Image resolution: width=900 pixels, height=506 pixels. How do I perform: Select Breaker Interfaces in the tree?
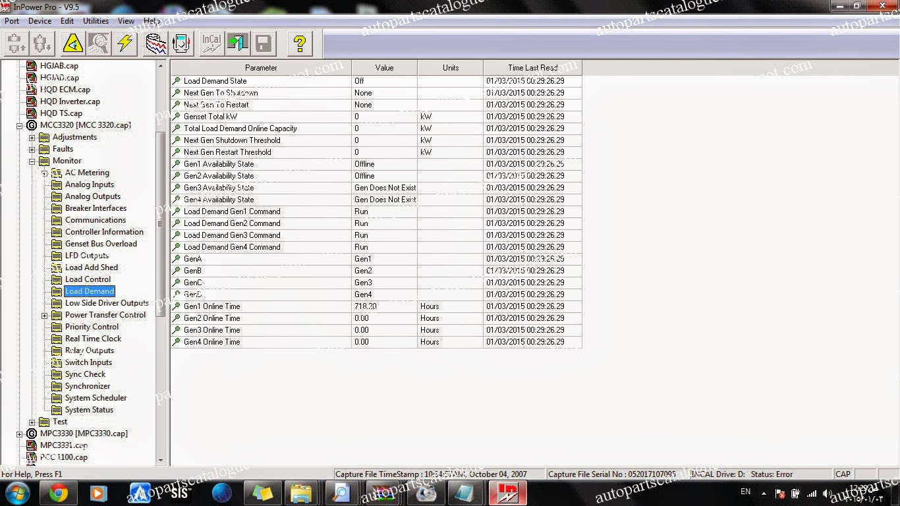(96, 208)
